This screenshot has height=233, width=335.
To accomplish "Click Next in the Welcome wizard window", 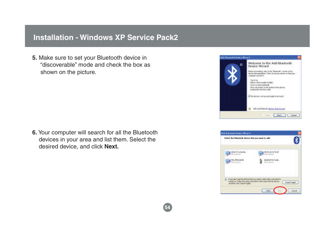I will point(280,115).
